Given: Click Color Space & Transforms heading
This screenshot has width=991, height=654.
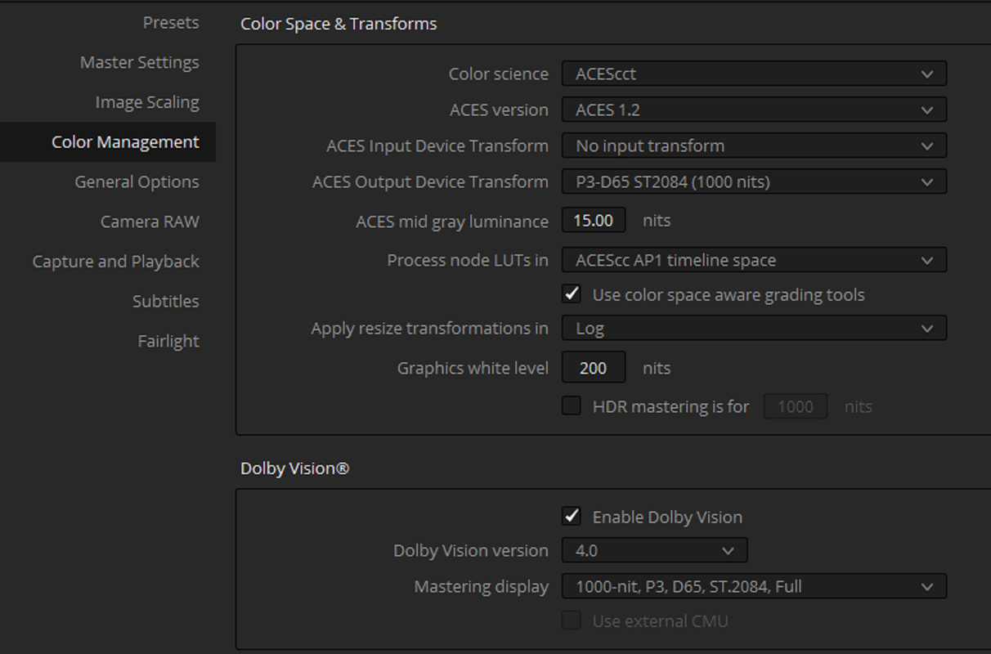Looking at the screenshot, I should click(x=339, y=25).
